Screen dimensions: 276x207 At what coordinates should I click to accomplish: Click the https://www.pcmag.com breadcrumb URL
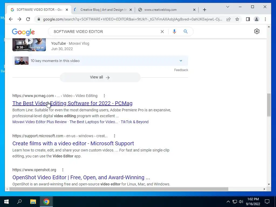point(33,96)
